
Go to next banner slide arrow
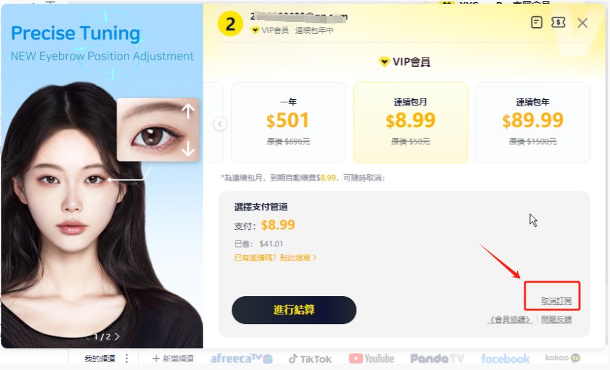click(x=117, y=336)
